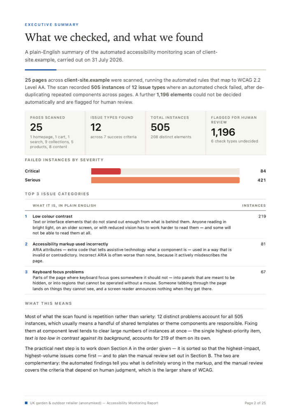Click the blue square footer icon
The height and width of the screenshot is (412, 291).
tap(26, 403)
